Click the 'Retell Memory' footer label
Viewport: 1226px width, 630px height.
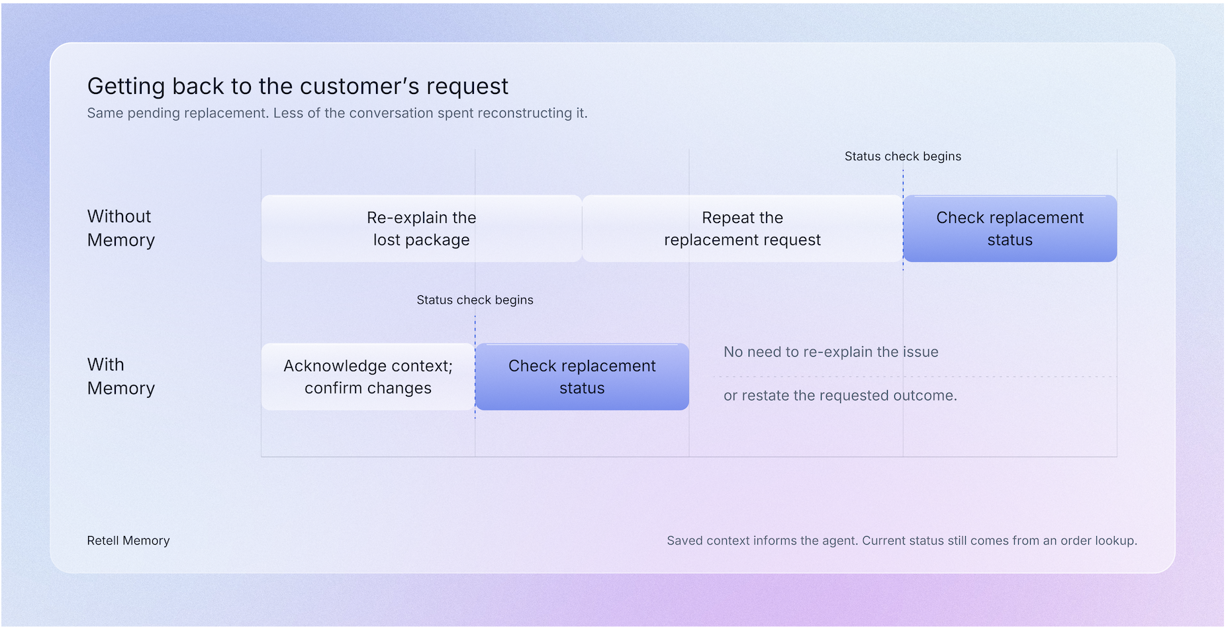[x=128, y=541]
